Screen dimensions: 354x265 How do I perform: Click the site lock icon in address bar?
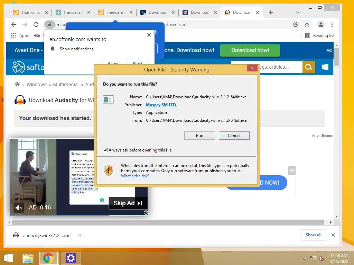pyautogui.click(x=50, y=24)
